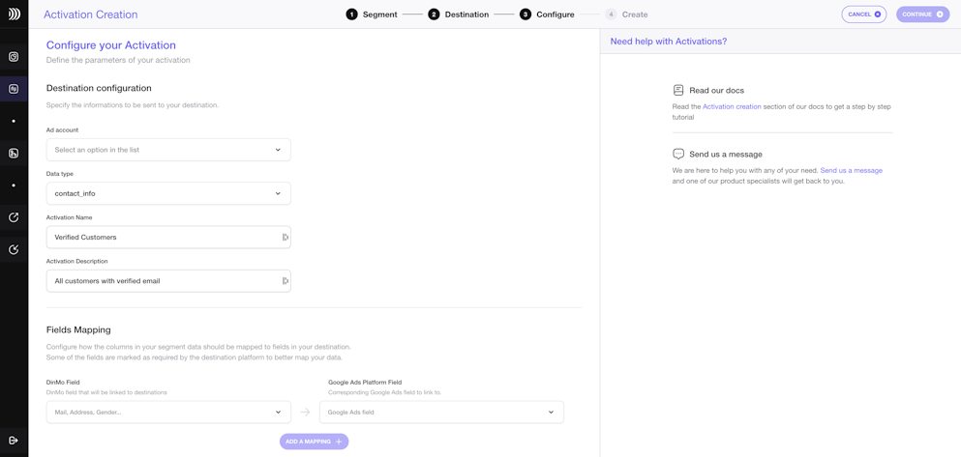Click the Activation Name input field
This screenshot has width=961, height=457.
pyautogui.click(x=168, y=238)
